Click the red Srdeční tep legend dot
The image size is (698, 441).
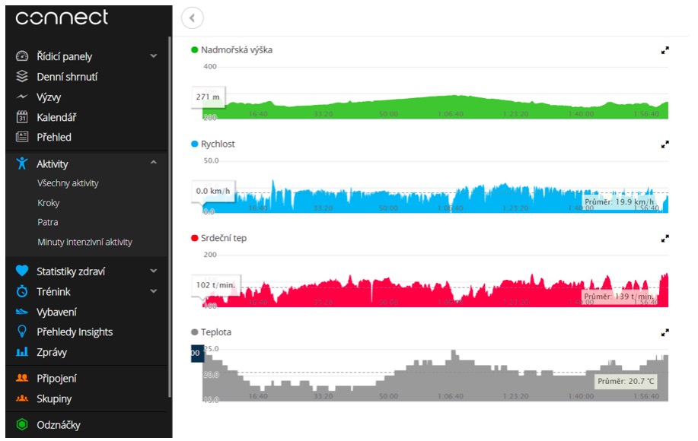tap(195, 238)
